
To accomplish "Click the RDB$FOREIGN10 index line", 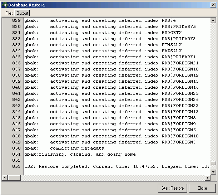I will point(112,136).
